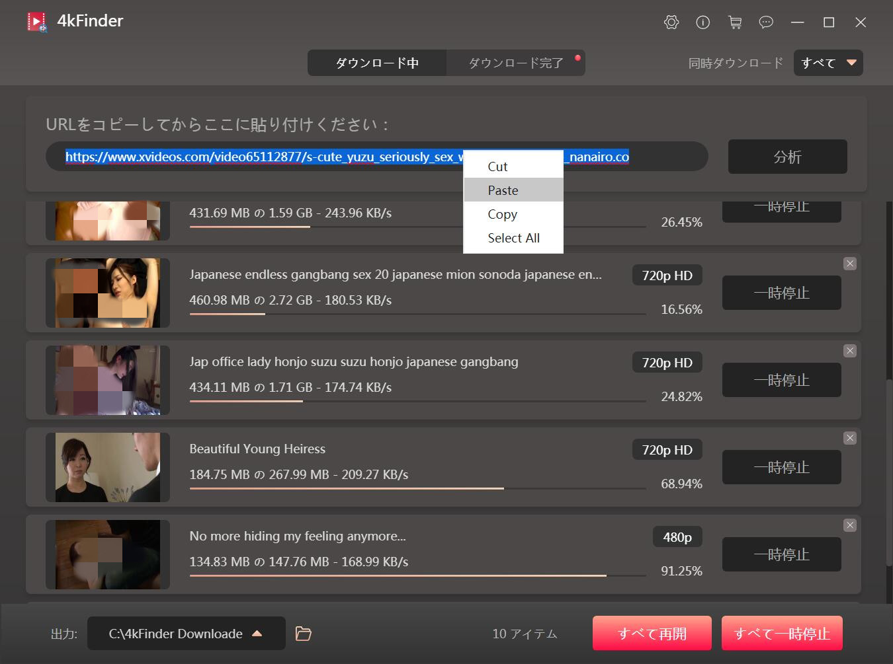Screen dimensions: 893x664
Task: Pause the 26.45% download
Action: [781, 210]
